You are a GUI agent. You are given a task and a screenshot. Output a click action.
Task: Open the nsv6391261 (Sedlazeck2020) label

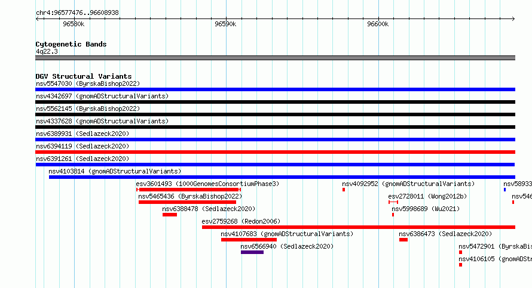(82, 159)
